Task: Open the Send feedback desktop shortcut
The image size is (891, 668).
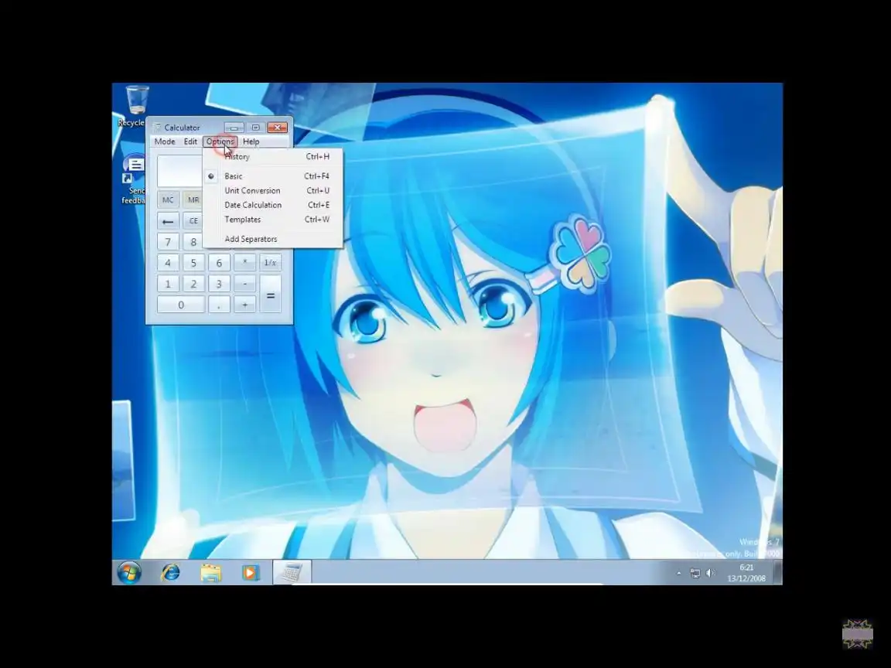Action: point(134,179)
